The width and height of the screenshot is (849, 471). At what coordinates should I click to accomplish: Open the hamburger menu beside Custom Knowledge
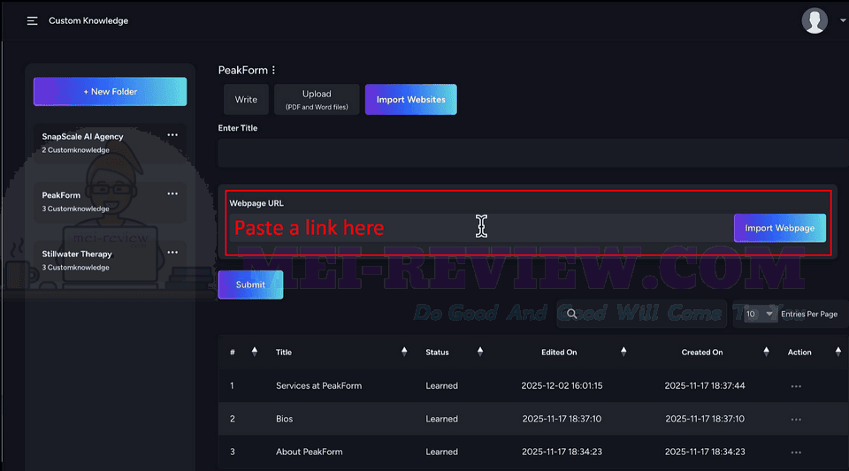click(x=33, y=20)
